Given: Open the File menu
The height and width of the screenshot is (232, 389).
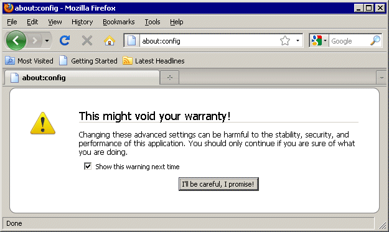Looking at the screenshot, I should point(12,22).
